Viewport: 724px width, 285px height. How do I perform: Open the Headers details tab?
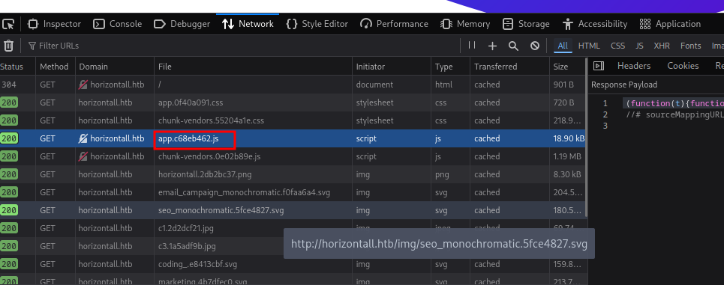634,66
